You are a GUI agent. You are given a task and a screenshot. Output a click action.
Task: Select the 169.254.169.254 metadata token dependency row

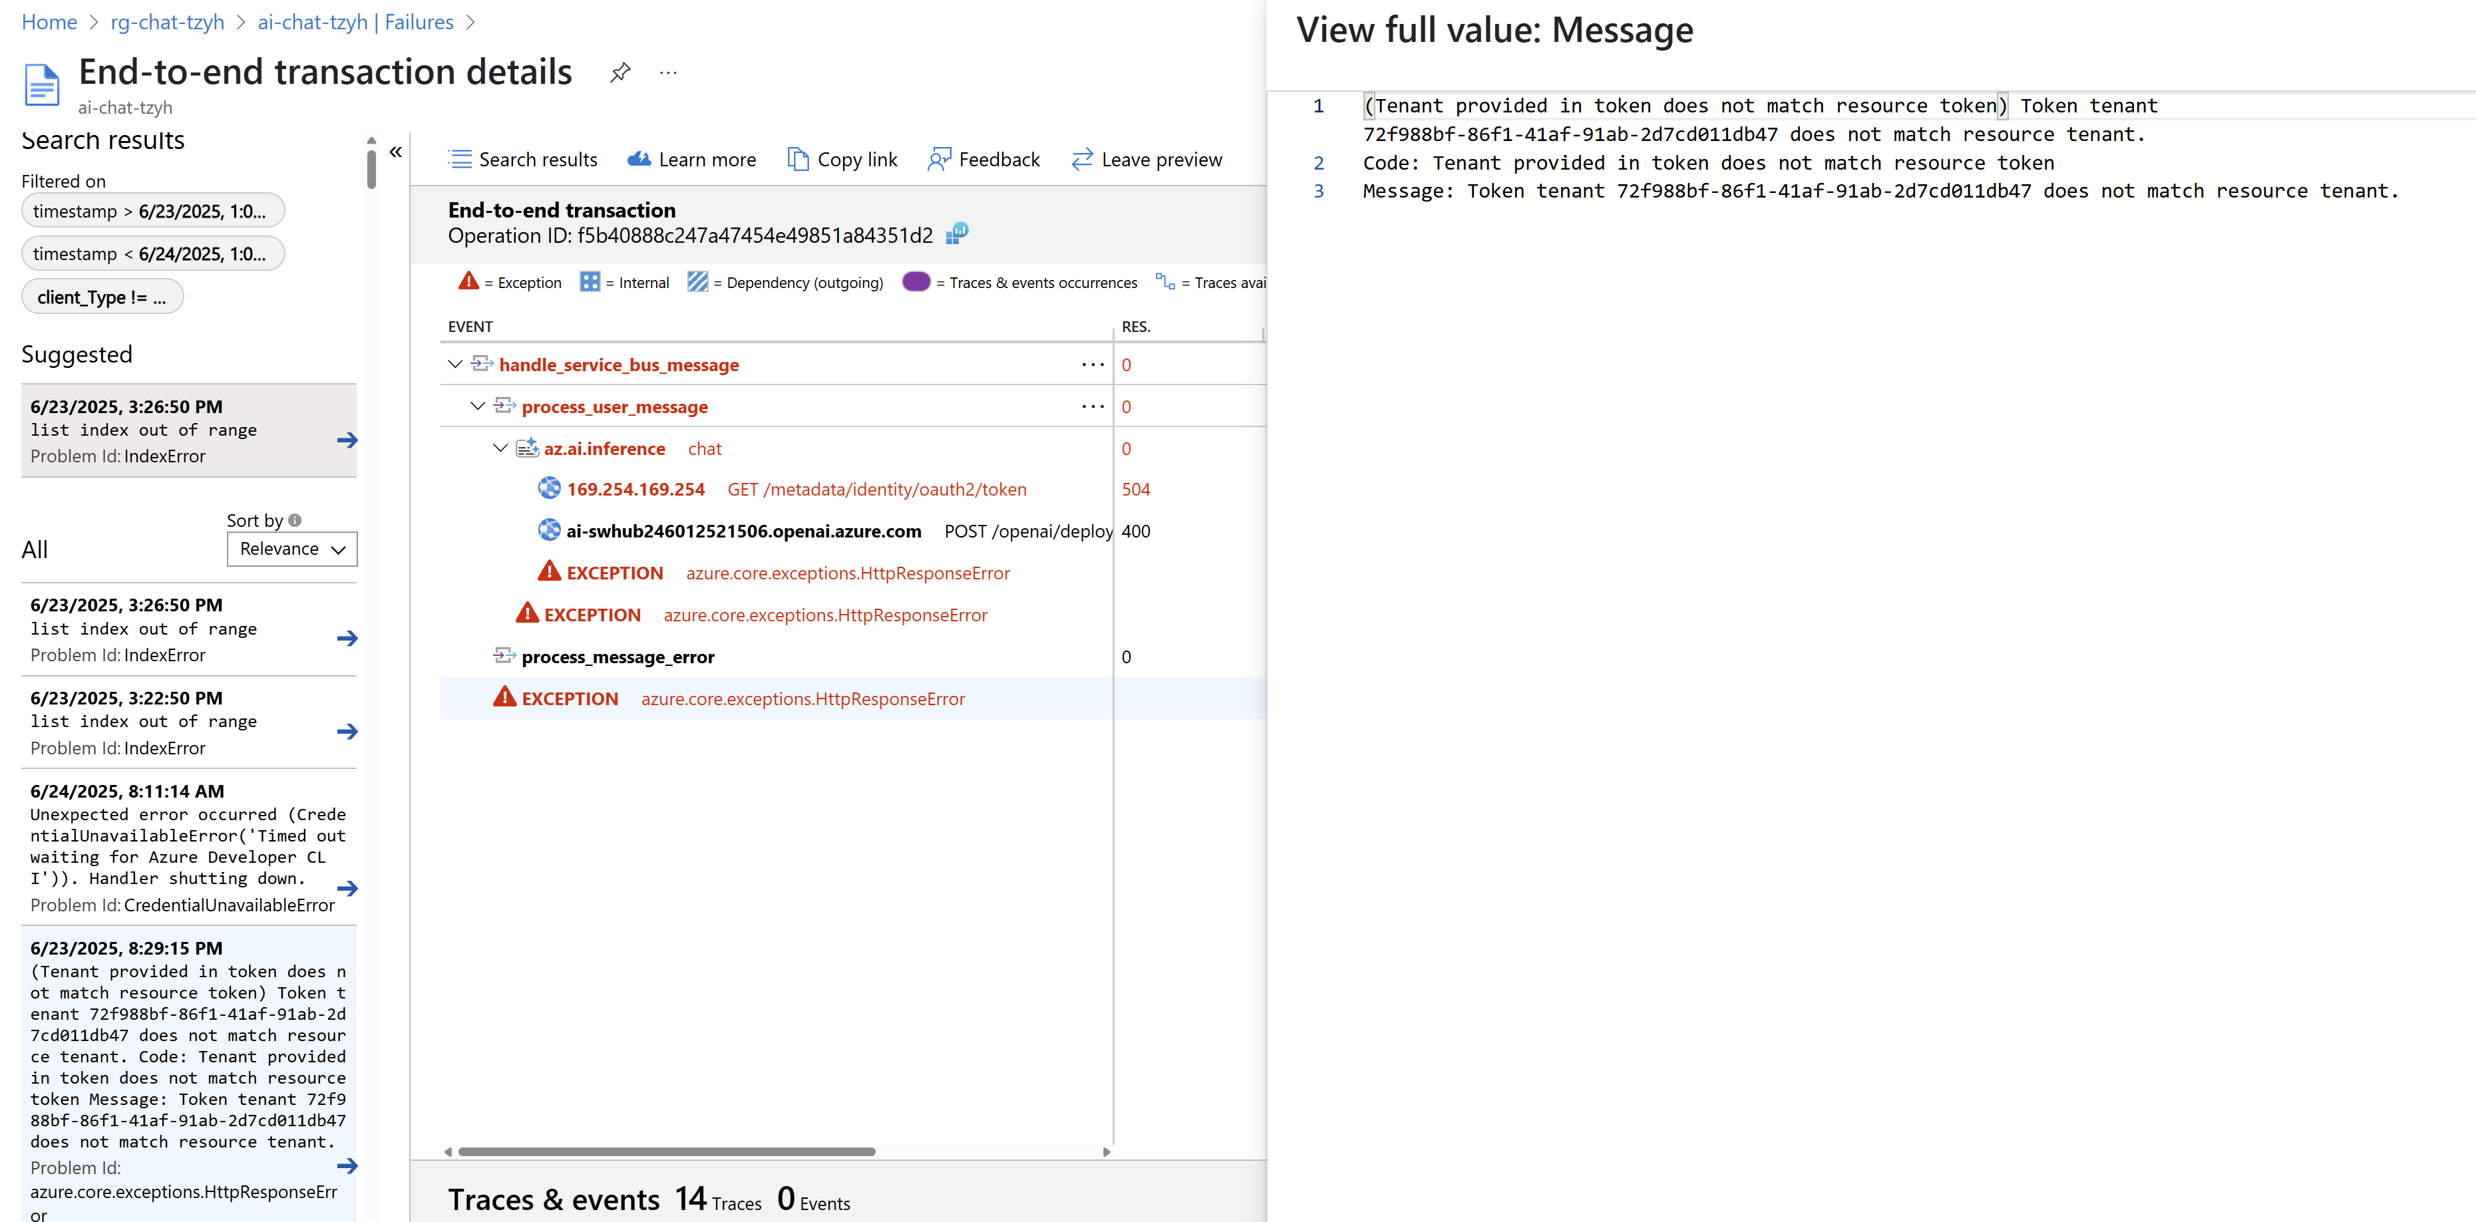click(x=635, y=489)
